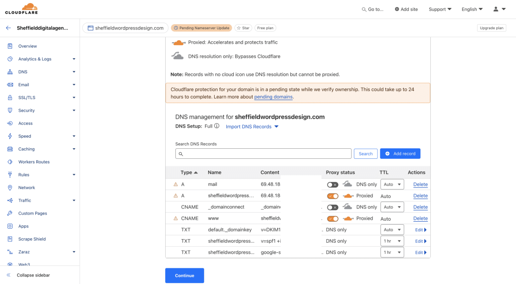Click the Pending Nameserver Update badge
Screen dimensions: 516x284
[202, 28]
